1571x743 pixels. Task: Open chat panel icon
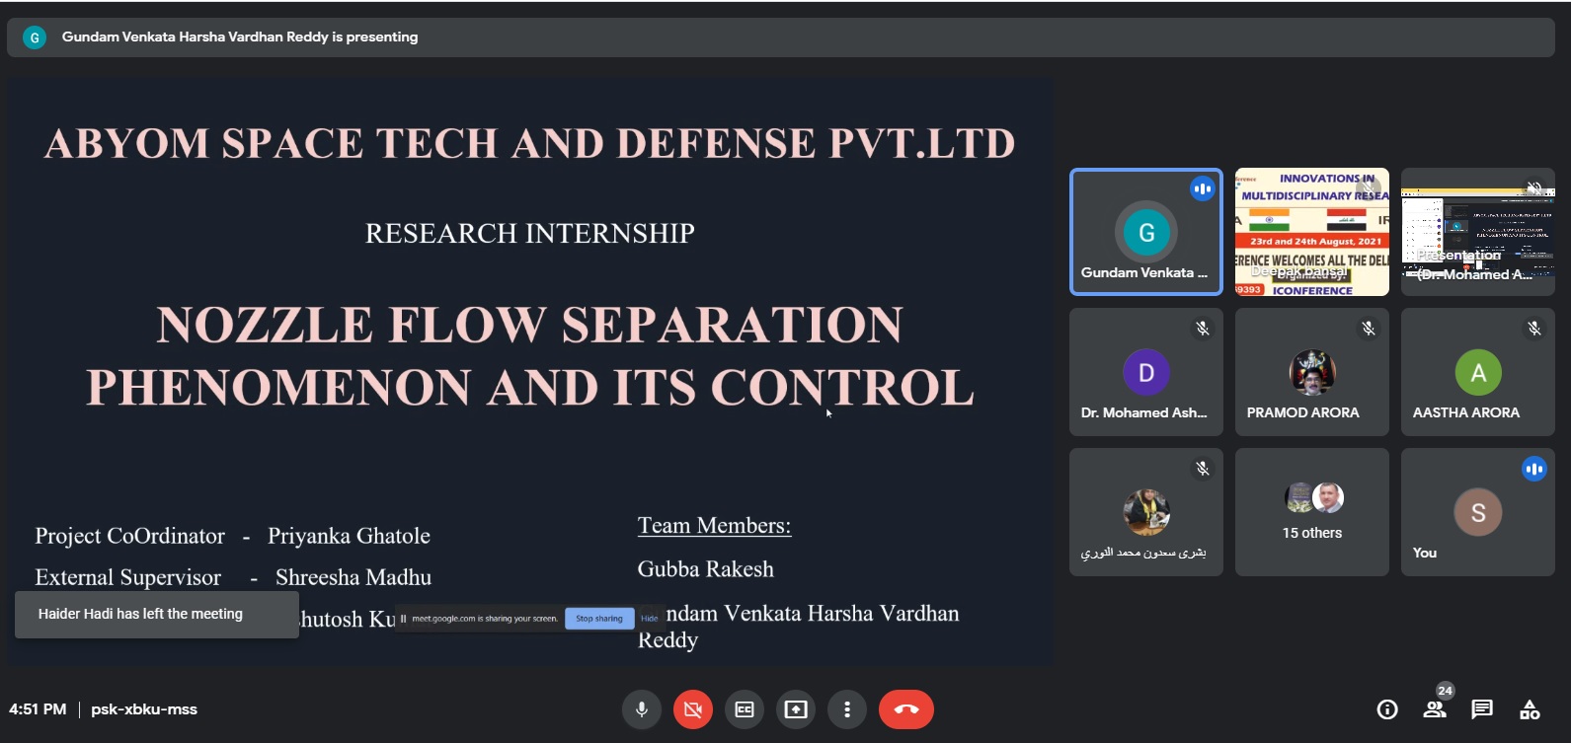tap(1482, 709)
